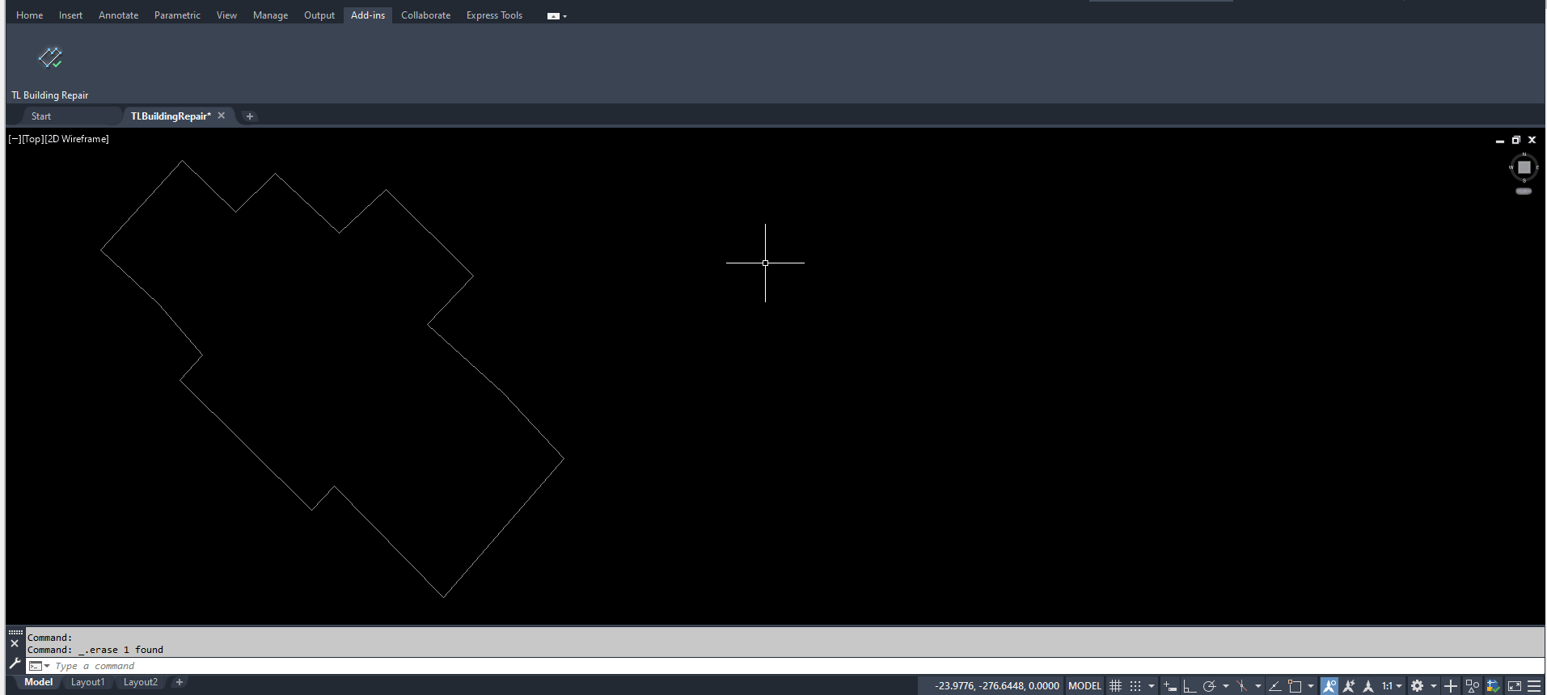Add a new drawing tab with plus

pyautogui.click(x=250, y=116)
